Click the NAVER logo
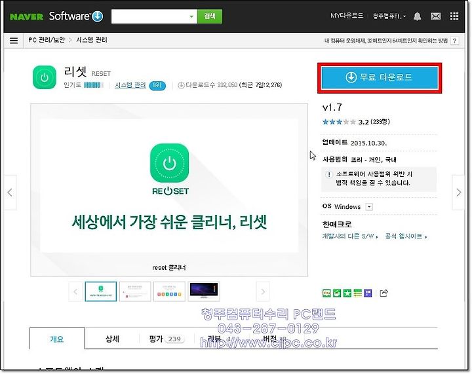Screen dimensions: 472x374 (x=26, y=16)
